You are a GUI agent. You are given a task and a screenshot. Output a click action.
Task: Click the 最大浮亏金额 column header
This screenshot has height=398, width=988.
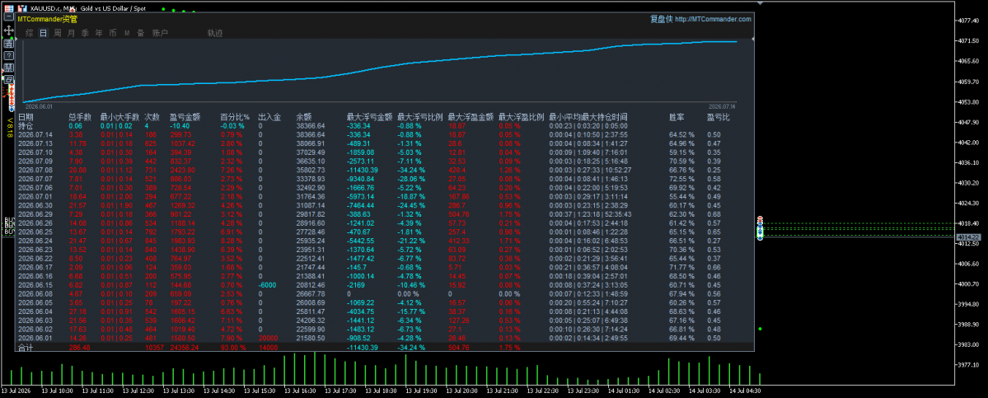[x=369, y=117]
